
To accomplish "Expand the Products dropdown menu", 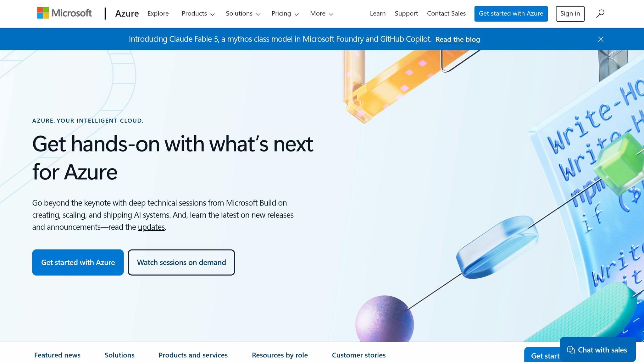I will tap(198, 14).
